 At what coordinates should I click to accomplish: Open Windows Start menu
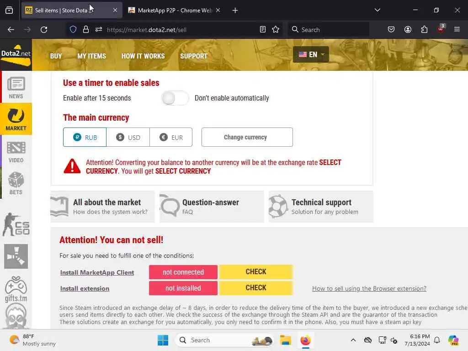tap(163, 340)
